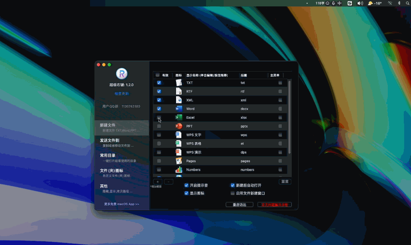Click the WPS 演示 name cell
411x245 pixels.
[194, 152]
